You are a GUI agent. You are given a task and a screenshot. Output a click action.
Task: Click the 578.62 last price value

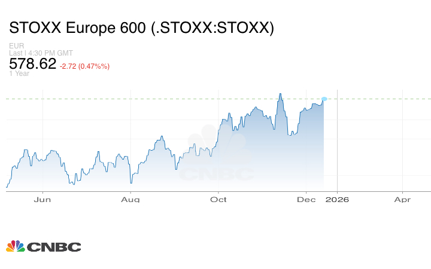point(33,64)
